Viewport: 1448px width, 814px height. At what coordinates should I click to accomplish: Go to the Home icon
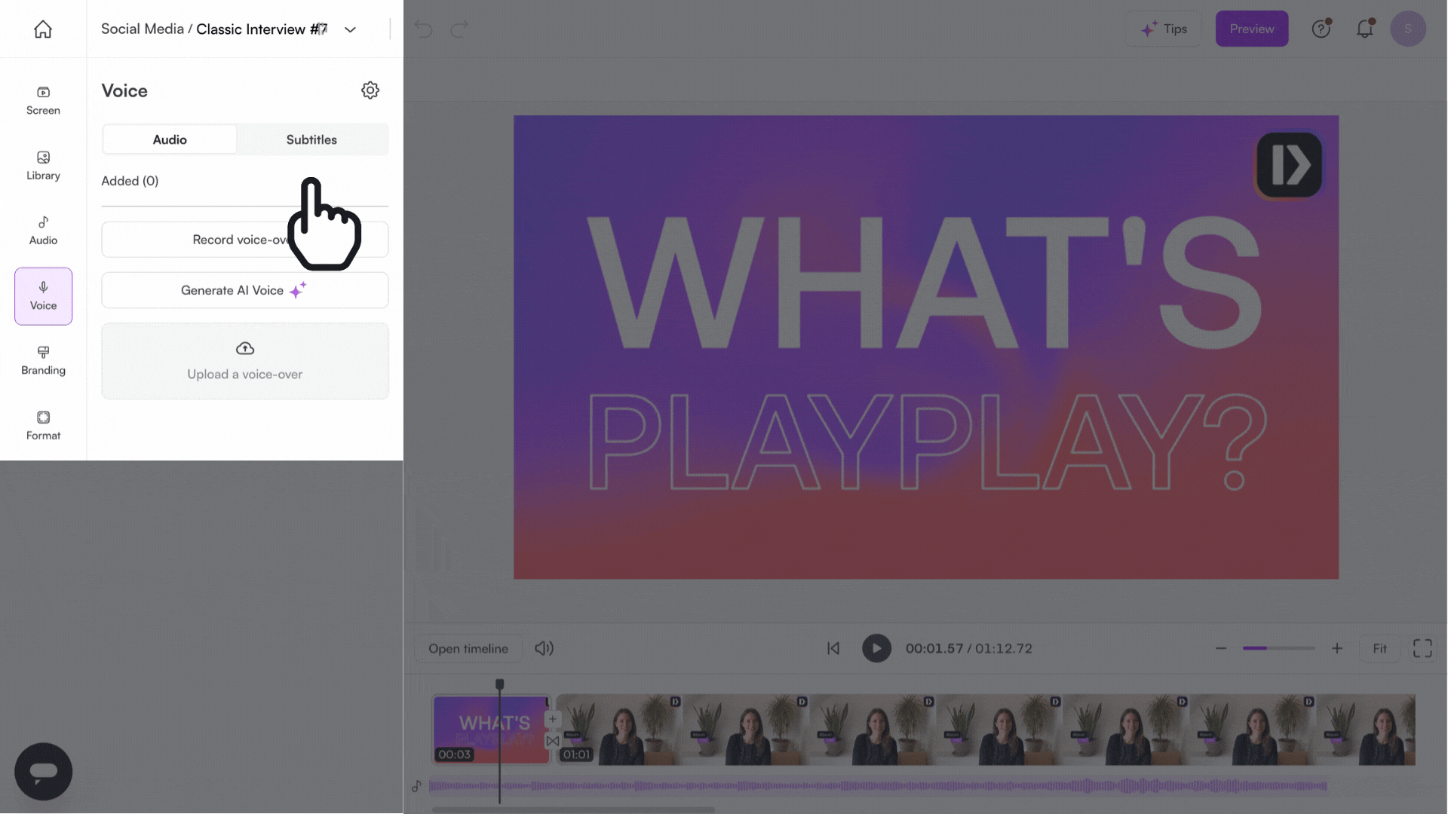[x=43, y=29]
